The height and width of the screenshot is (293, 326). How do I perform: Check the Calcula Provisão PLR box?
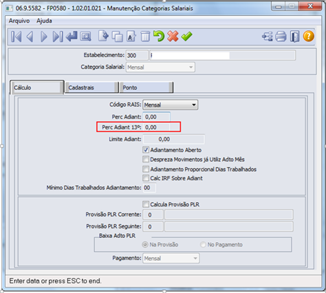coord(146,204)
